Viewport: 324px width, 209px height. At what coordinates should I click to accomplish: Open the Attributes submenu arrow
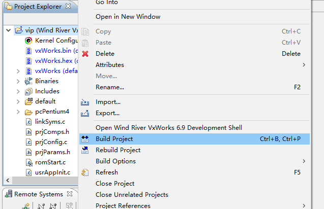pos(304,65)
